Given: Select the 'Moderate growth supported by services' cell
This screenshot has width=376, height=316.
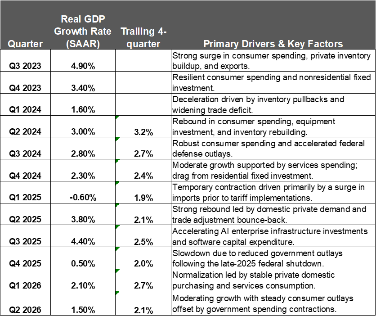Looking at the screenshot, I should [x=273, y=170].
